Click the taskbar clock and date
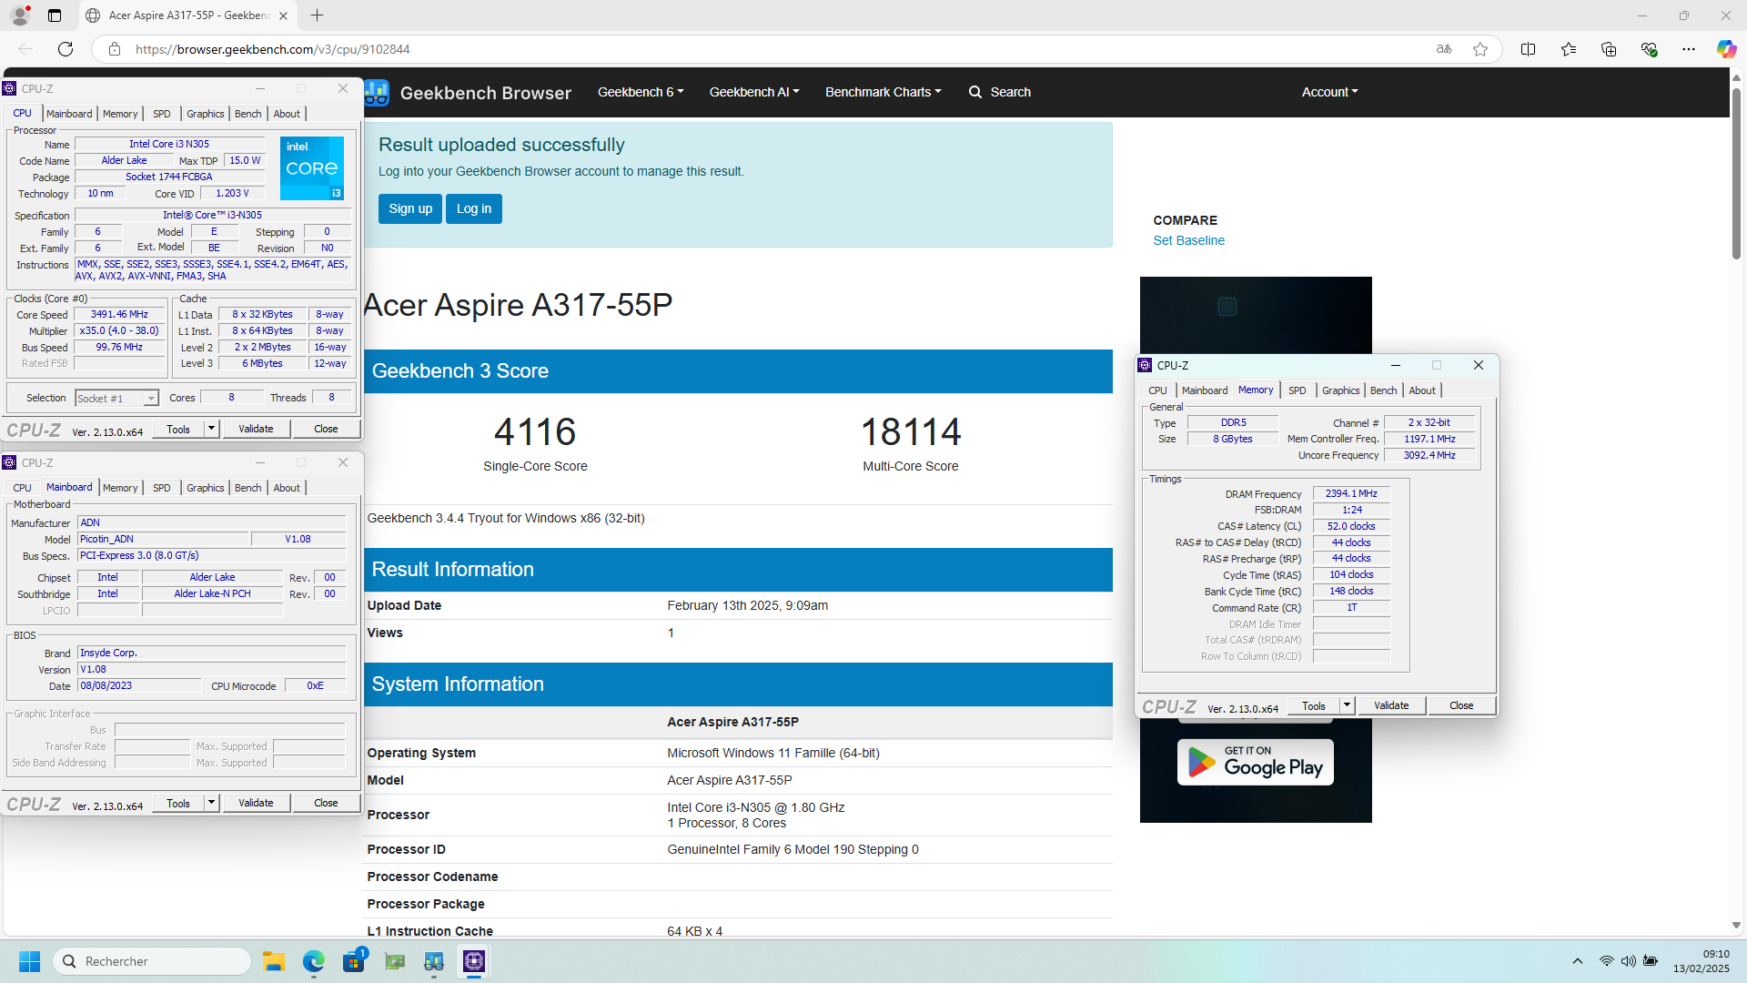The width and height of the screenshot is (1747, 983). tap(1701, 961)
